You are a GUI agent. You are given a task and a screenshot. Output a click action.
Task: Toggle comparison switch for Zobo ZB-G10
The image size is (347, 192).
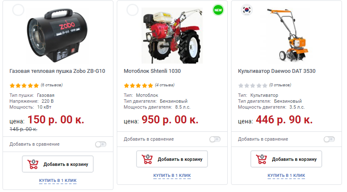click(100, 144)
